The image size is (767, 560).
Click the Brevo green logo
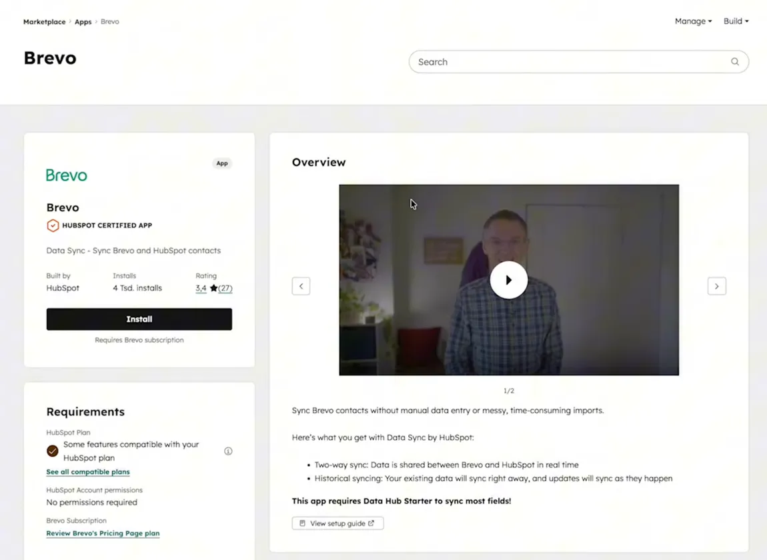pos(67,175)
